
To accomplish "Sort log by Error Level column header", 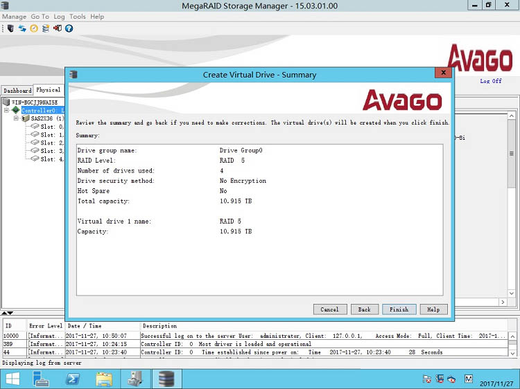I will tap(46, 326).
